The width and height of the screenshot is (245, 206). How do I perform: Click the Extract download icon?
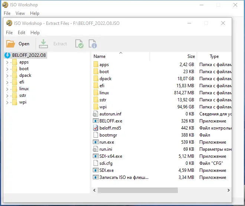(43, 44)
